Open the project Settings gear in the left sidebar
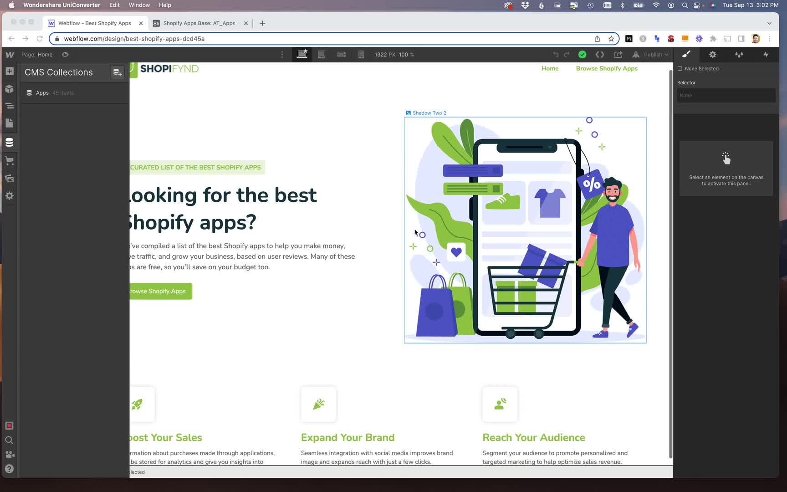 click(x=10, y=196)
